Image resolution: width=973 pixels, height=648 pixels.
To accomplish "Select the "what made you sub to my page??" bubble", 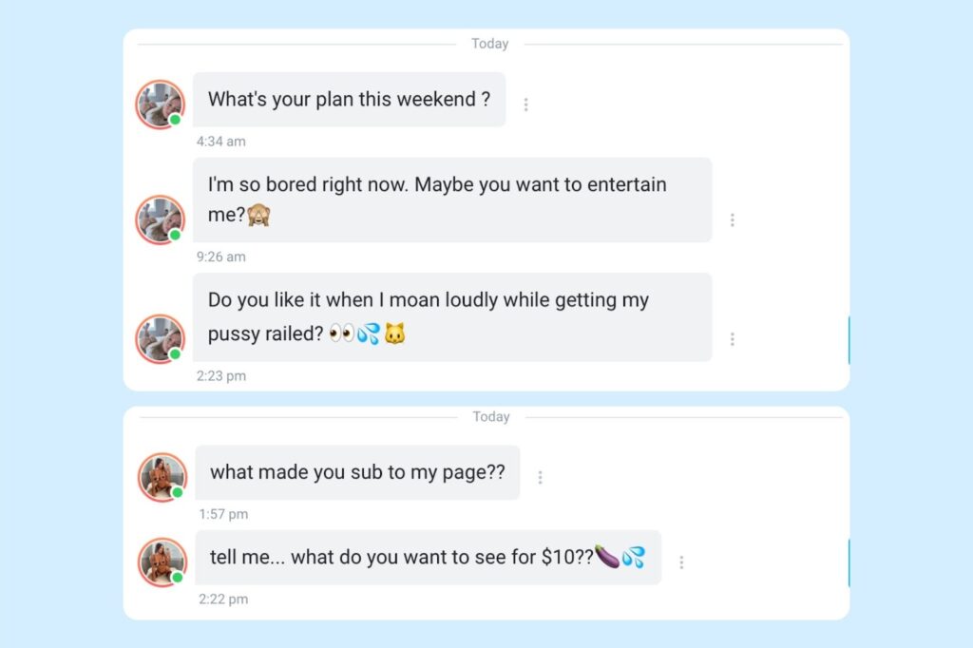I will (357, 472).
